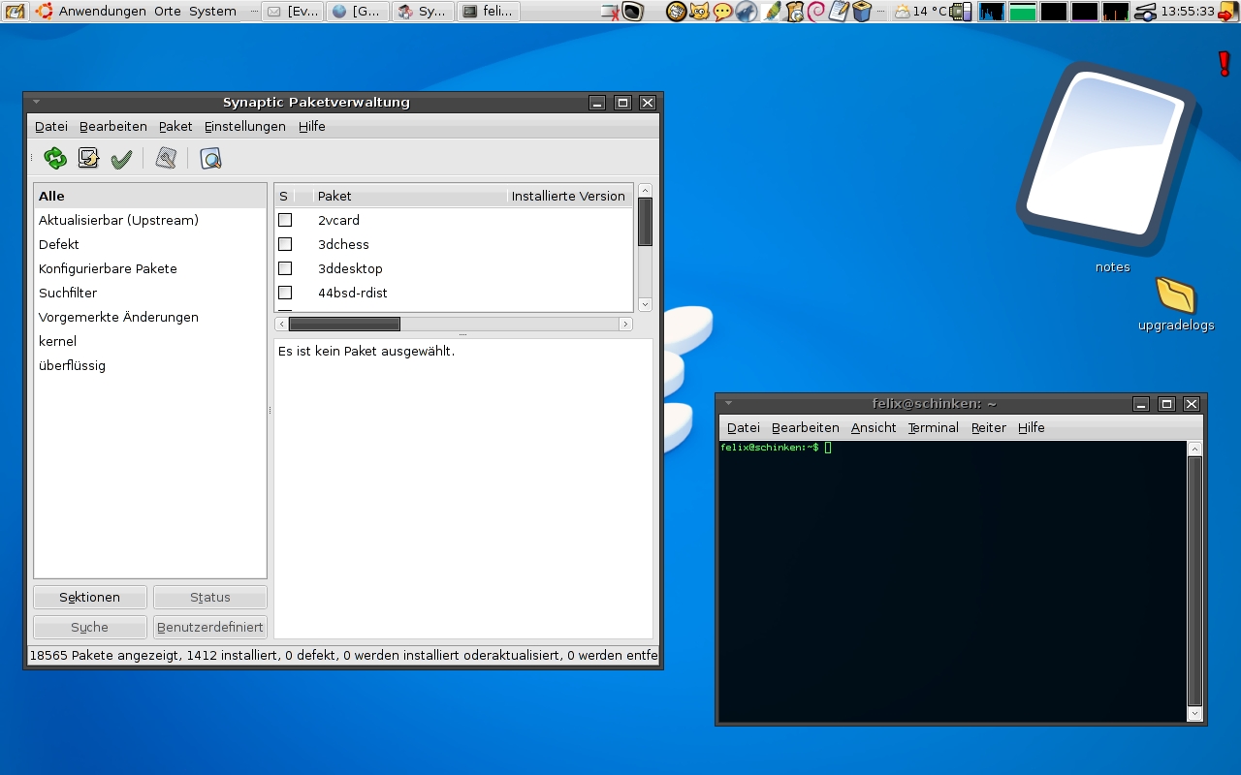
Task: Click the globe compass icon in panel
Action: point(676,12)
